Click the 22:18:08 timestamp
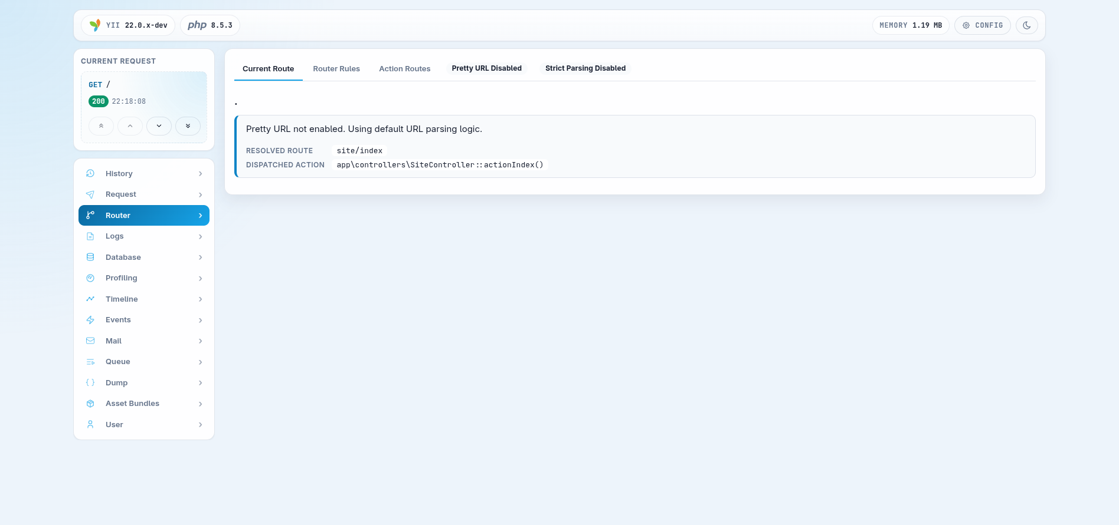The image size is (1119, 525). pos(129,101)
